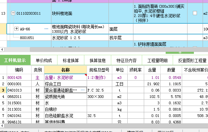
Task: Select code cell 0401041
Action: 19,115
